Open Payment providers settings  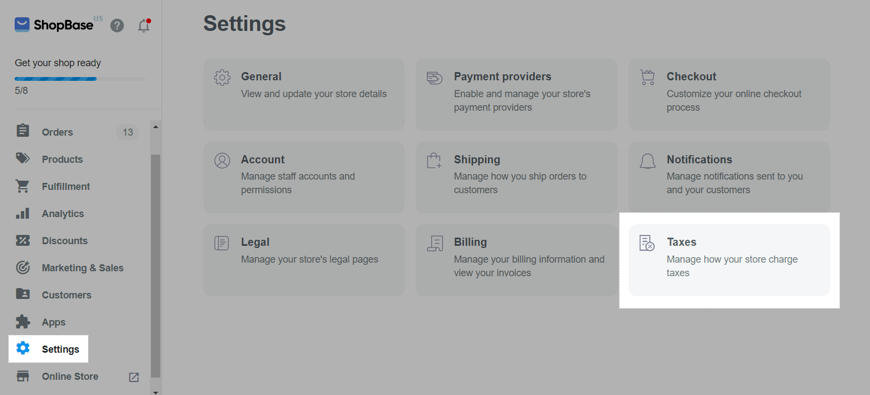pos(516,94)
